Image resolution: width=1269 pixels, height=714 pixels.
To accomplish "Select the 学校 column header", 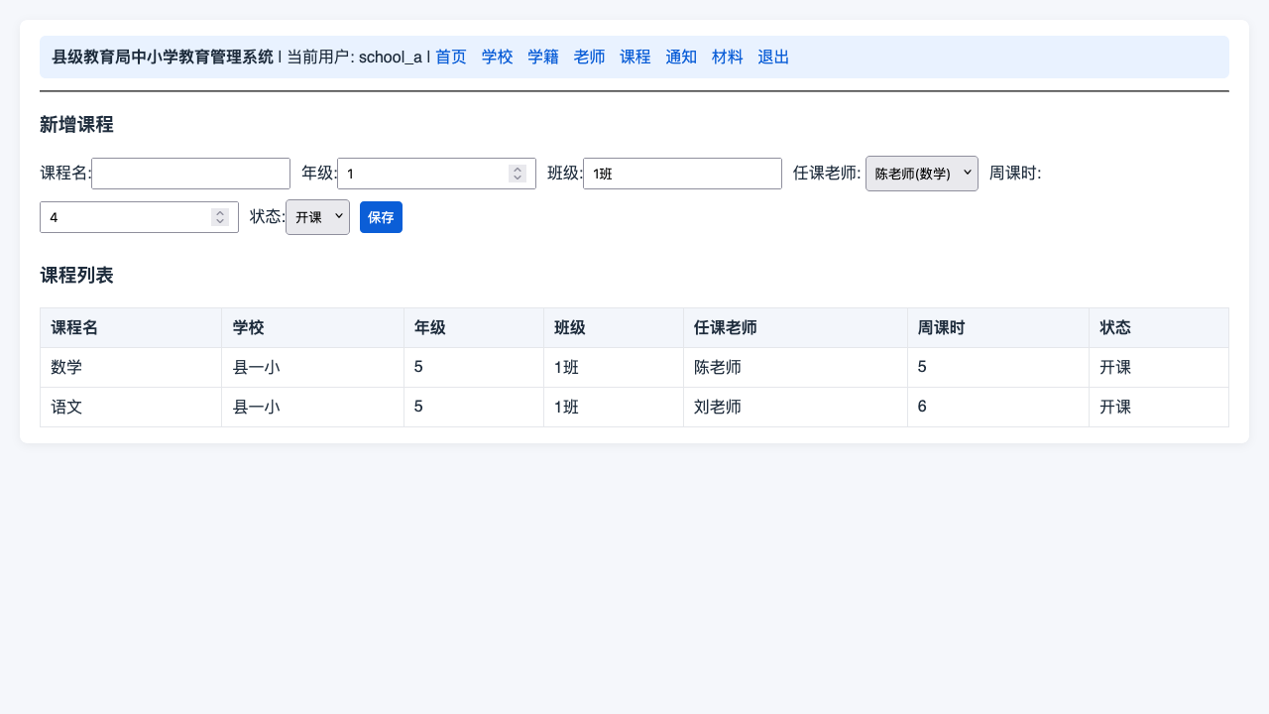I will click(x=312, y=328).
